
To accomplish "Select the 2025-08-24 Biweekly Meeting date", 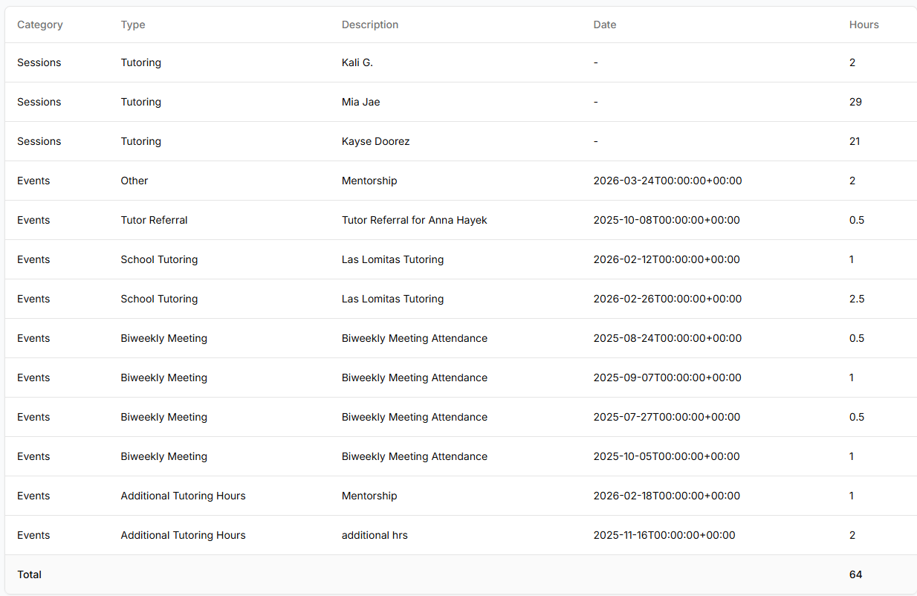I will click(x=667, y=338).
